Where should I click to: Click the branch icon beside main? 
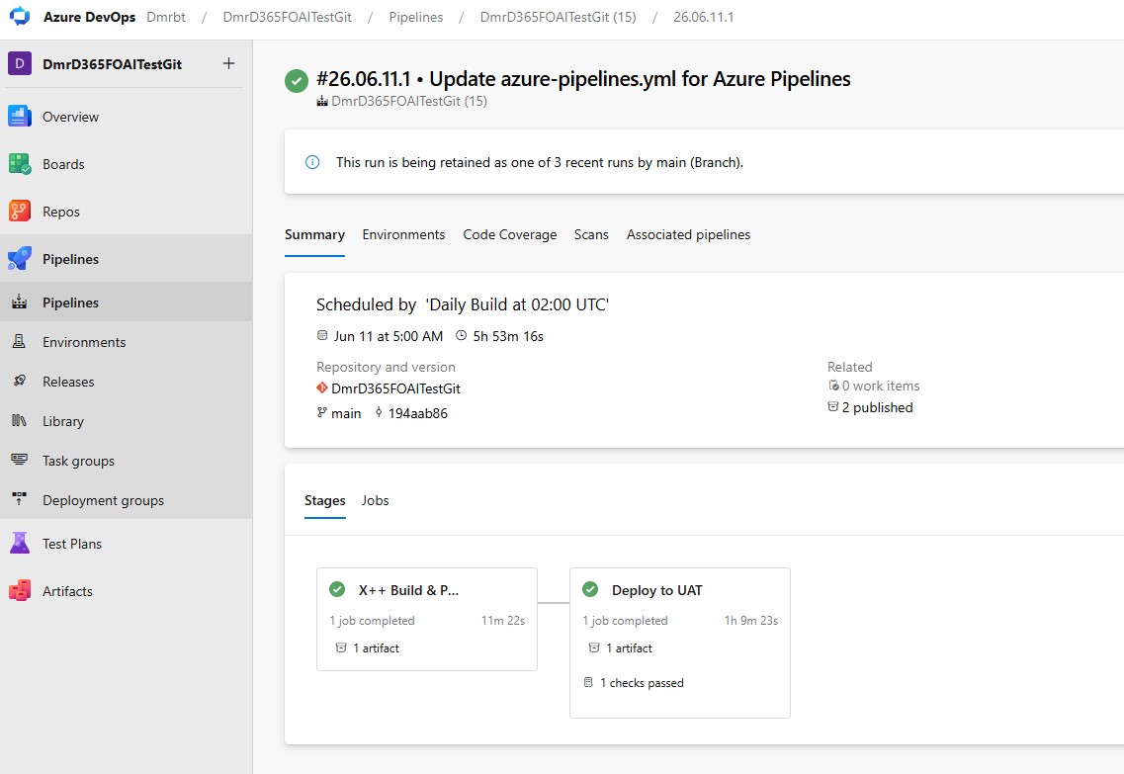[x=322, y=412]
